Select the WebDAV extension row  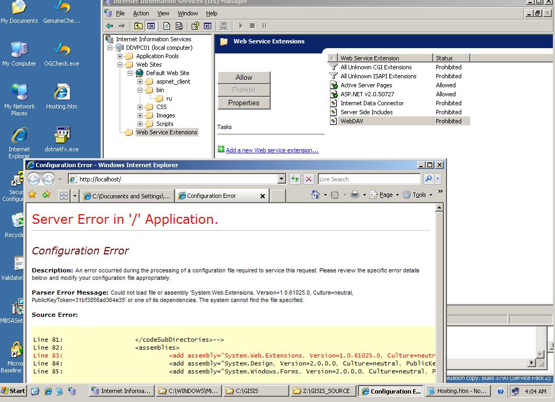pos(400,121)
